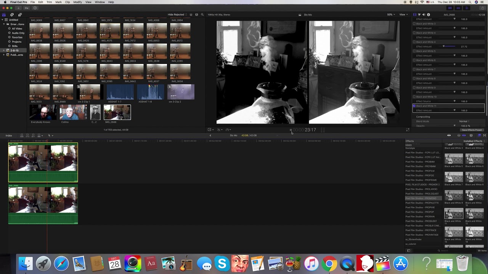Show the Color inspector tab
This screenshot has width=488, height=274.
click(419, 15)
